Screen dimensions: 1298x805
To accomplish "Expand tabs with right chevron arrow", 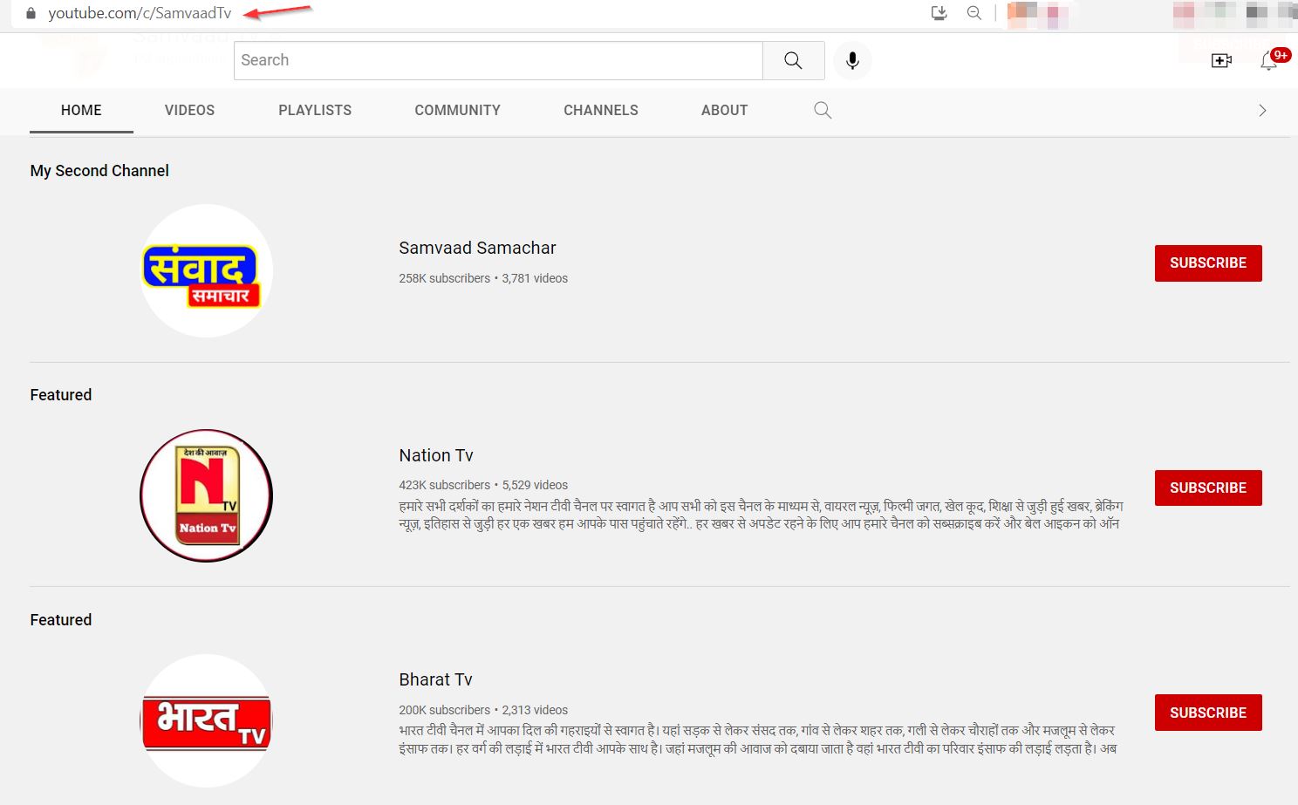I will coord(1262,110).
